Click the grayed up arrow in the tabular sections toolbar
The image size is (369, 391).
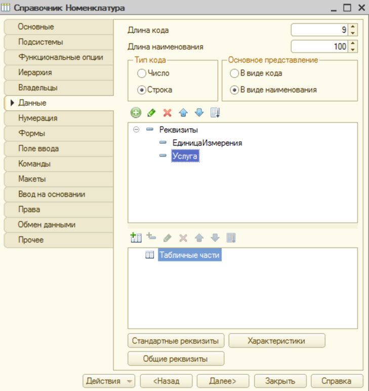click(199, 238)
